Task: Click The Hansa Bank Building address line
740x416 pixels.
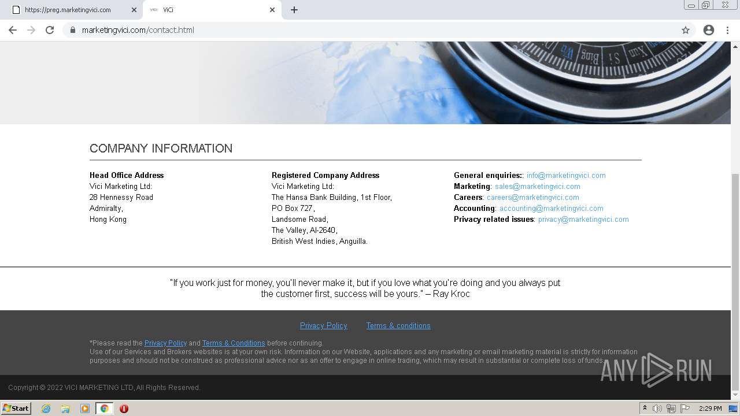Action: coord(332,197)
